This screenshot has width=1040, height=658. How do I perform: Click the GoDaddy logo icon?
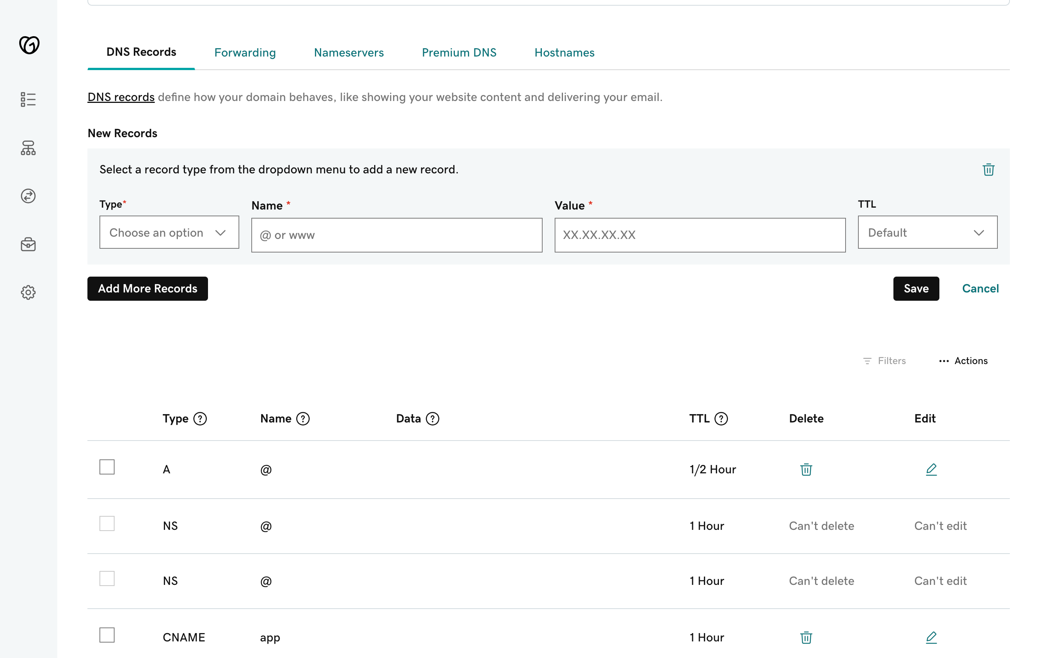point(29,45)
